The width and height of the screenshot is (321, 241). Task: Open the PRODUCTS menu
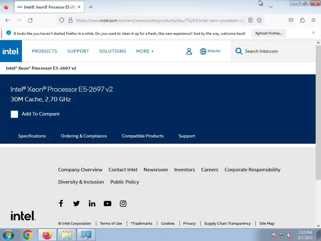click(x=45, y=51)
